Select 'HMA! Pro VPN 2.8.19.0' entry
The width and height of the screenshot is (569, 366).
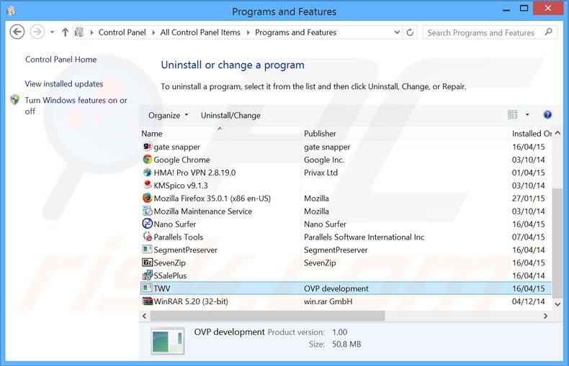[194, 173]
